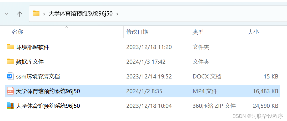
Task: Sort files by the 名称 column header
Action: coord(18,32)
